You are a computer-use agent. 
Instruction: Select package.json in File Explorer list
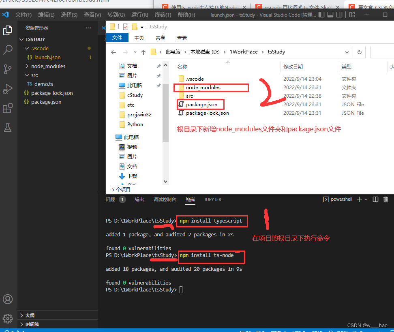click(201, 105)
